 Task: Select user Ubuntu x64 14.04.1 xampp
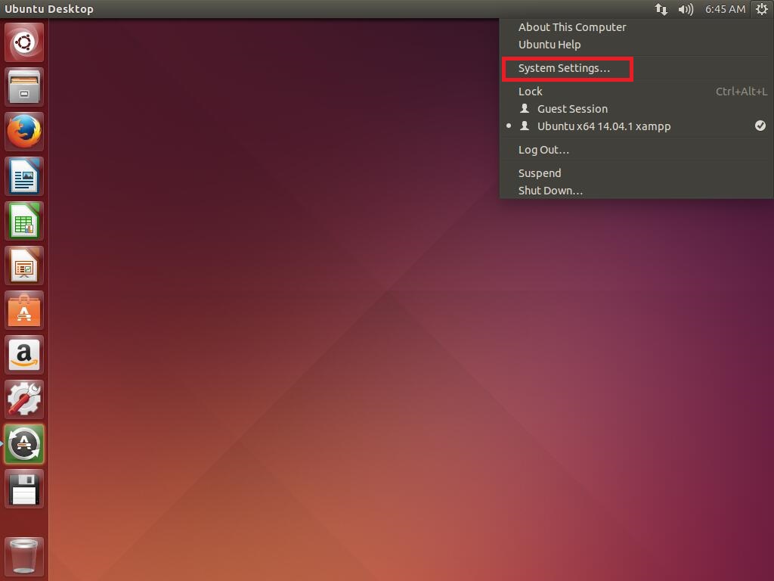(636, 126)
